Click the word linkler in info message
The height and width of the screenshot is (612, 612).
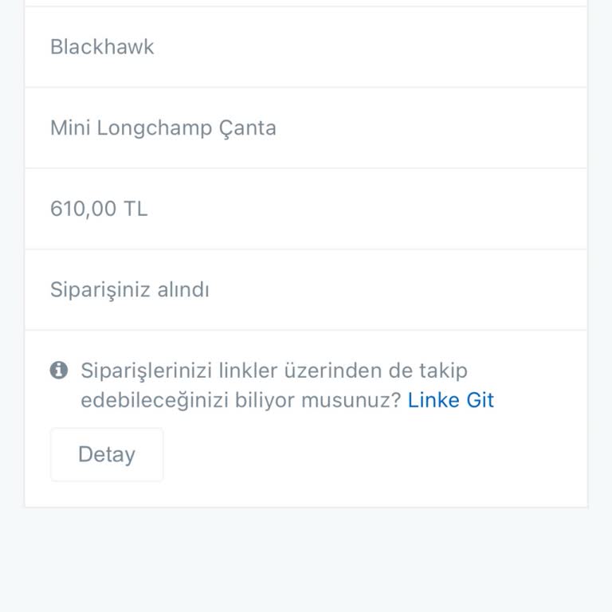click(x=248, y=370)
